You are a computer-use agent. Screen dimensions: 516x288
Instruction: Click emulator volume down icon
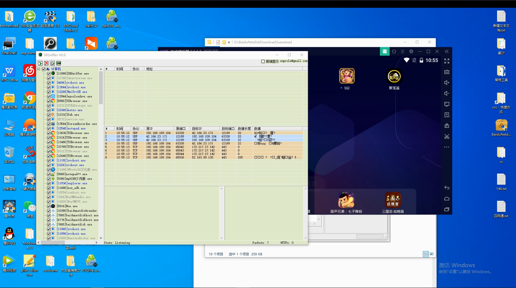pos(447,94)
